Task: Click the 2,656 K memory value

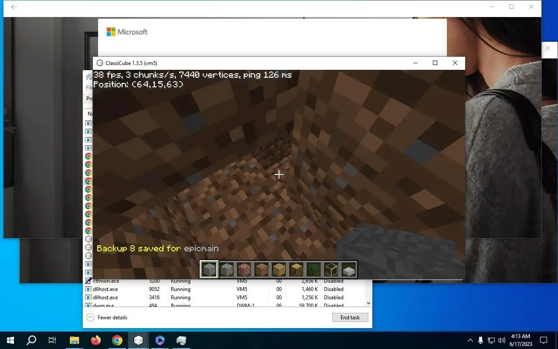Action: click(309, 281)
